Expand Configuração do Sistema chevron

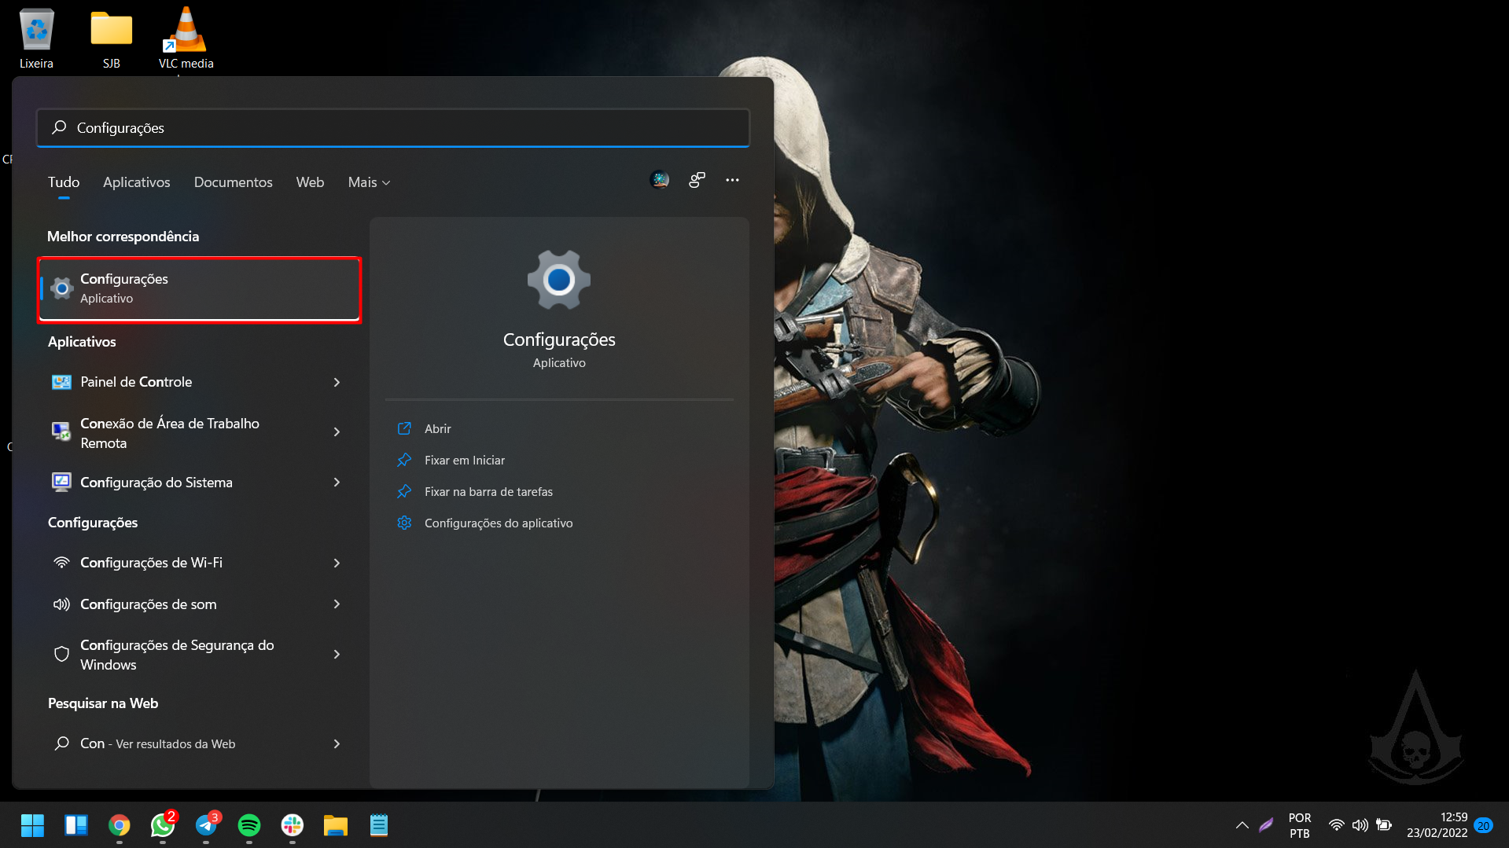tap(337, 482)
